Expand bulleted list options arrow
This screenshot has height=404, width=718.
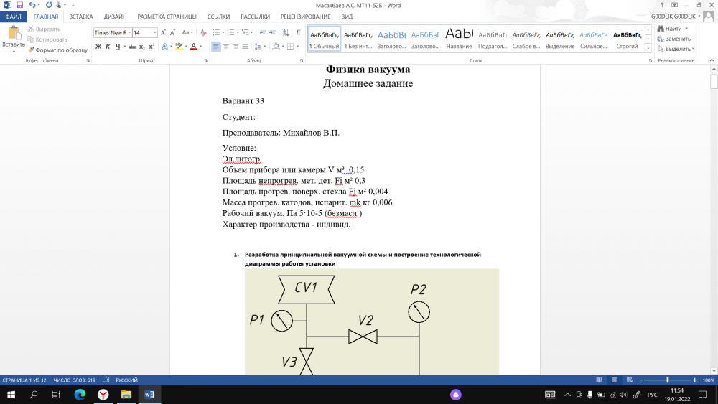[x=223, y=32]
